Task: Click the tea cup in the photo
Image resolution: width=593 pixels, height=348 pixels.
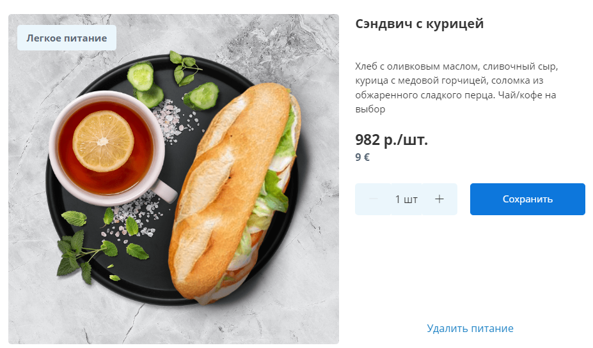Action: click(x=107, y=148)
